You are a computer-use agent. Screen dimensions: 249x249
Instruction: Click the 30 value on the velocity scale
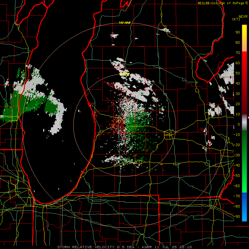238,94
